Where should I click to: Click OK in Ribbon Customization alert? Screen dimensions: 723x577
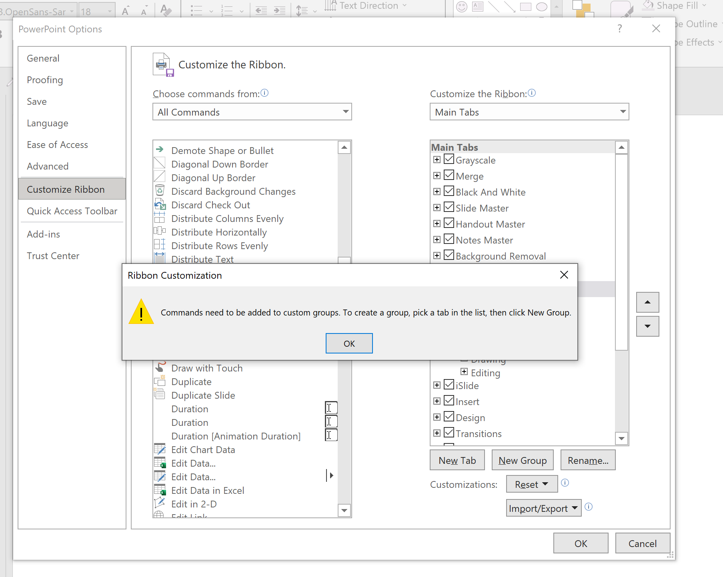click(x=349, y=343)
